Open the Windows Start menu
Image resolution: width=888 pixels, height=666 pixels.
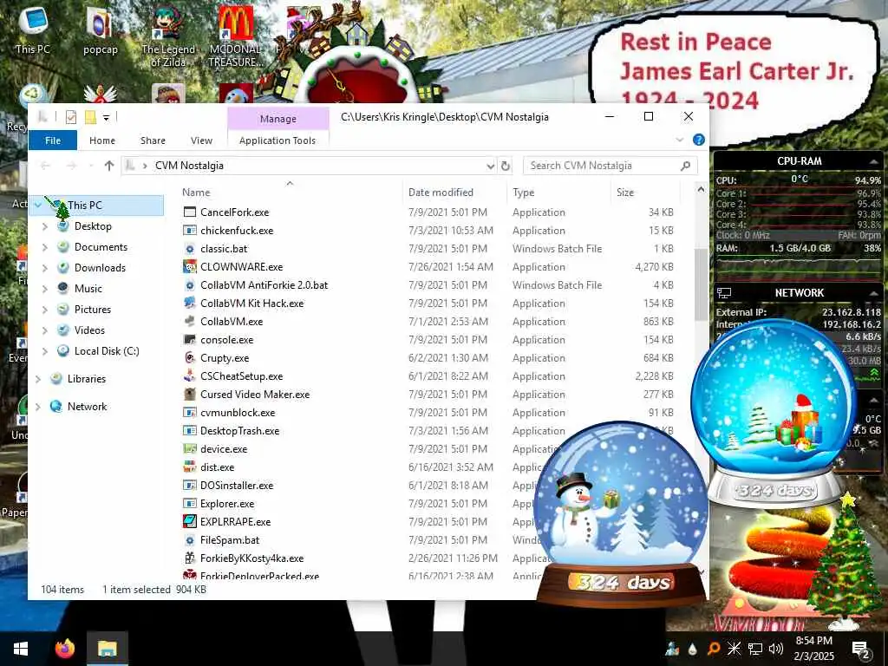(x=21, y=649)
